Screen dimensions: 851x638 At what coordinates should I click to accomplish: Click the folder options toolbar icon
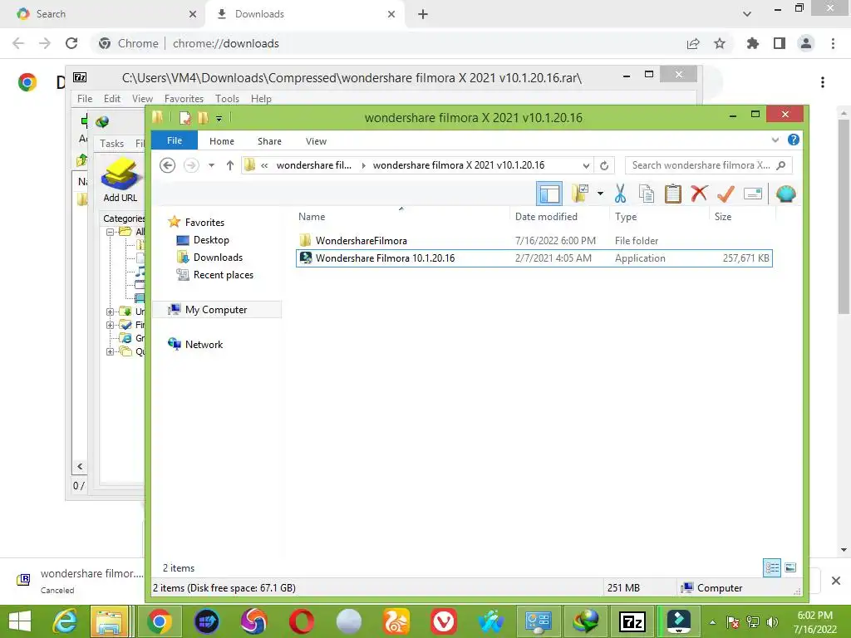click(x=579, y=194)
